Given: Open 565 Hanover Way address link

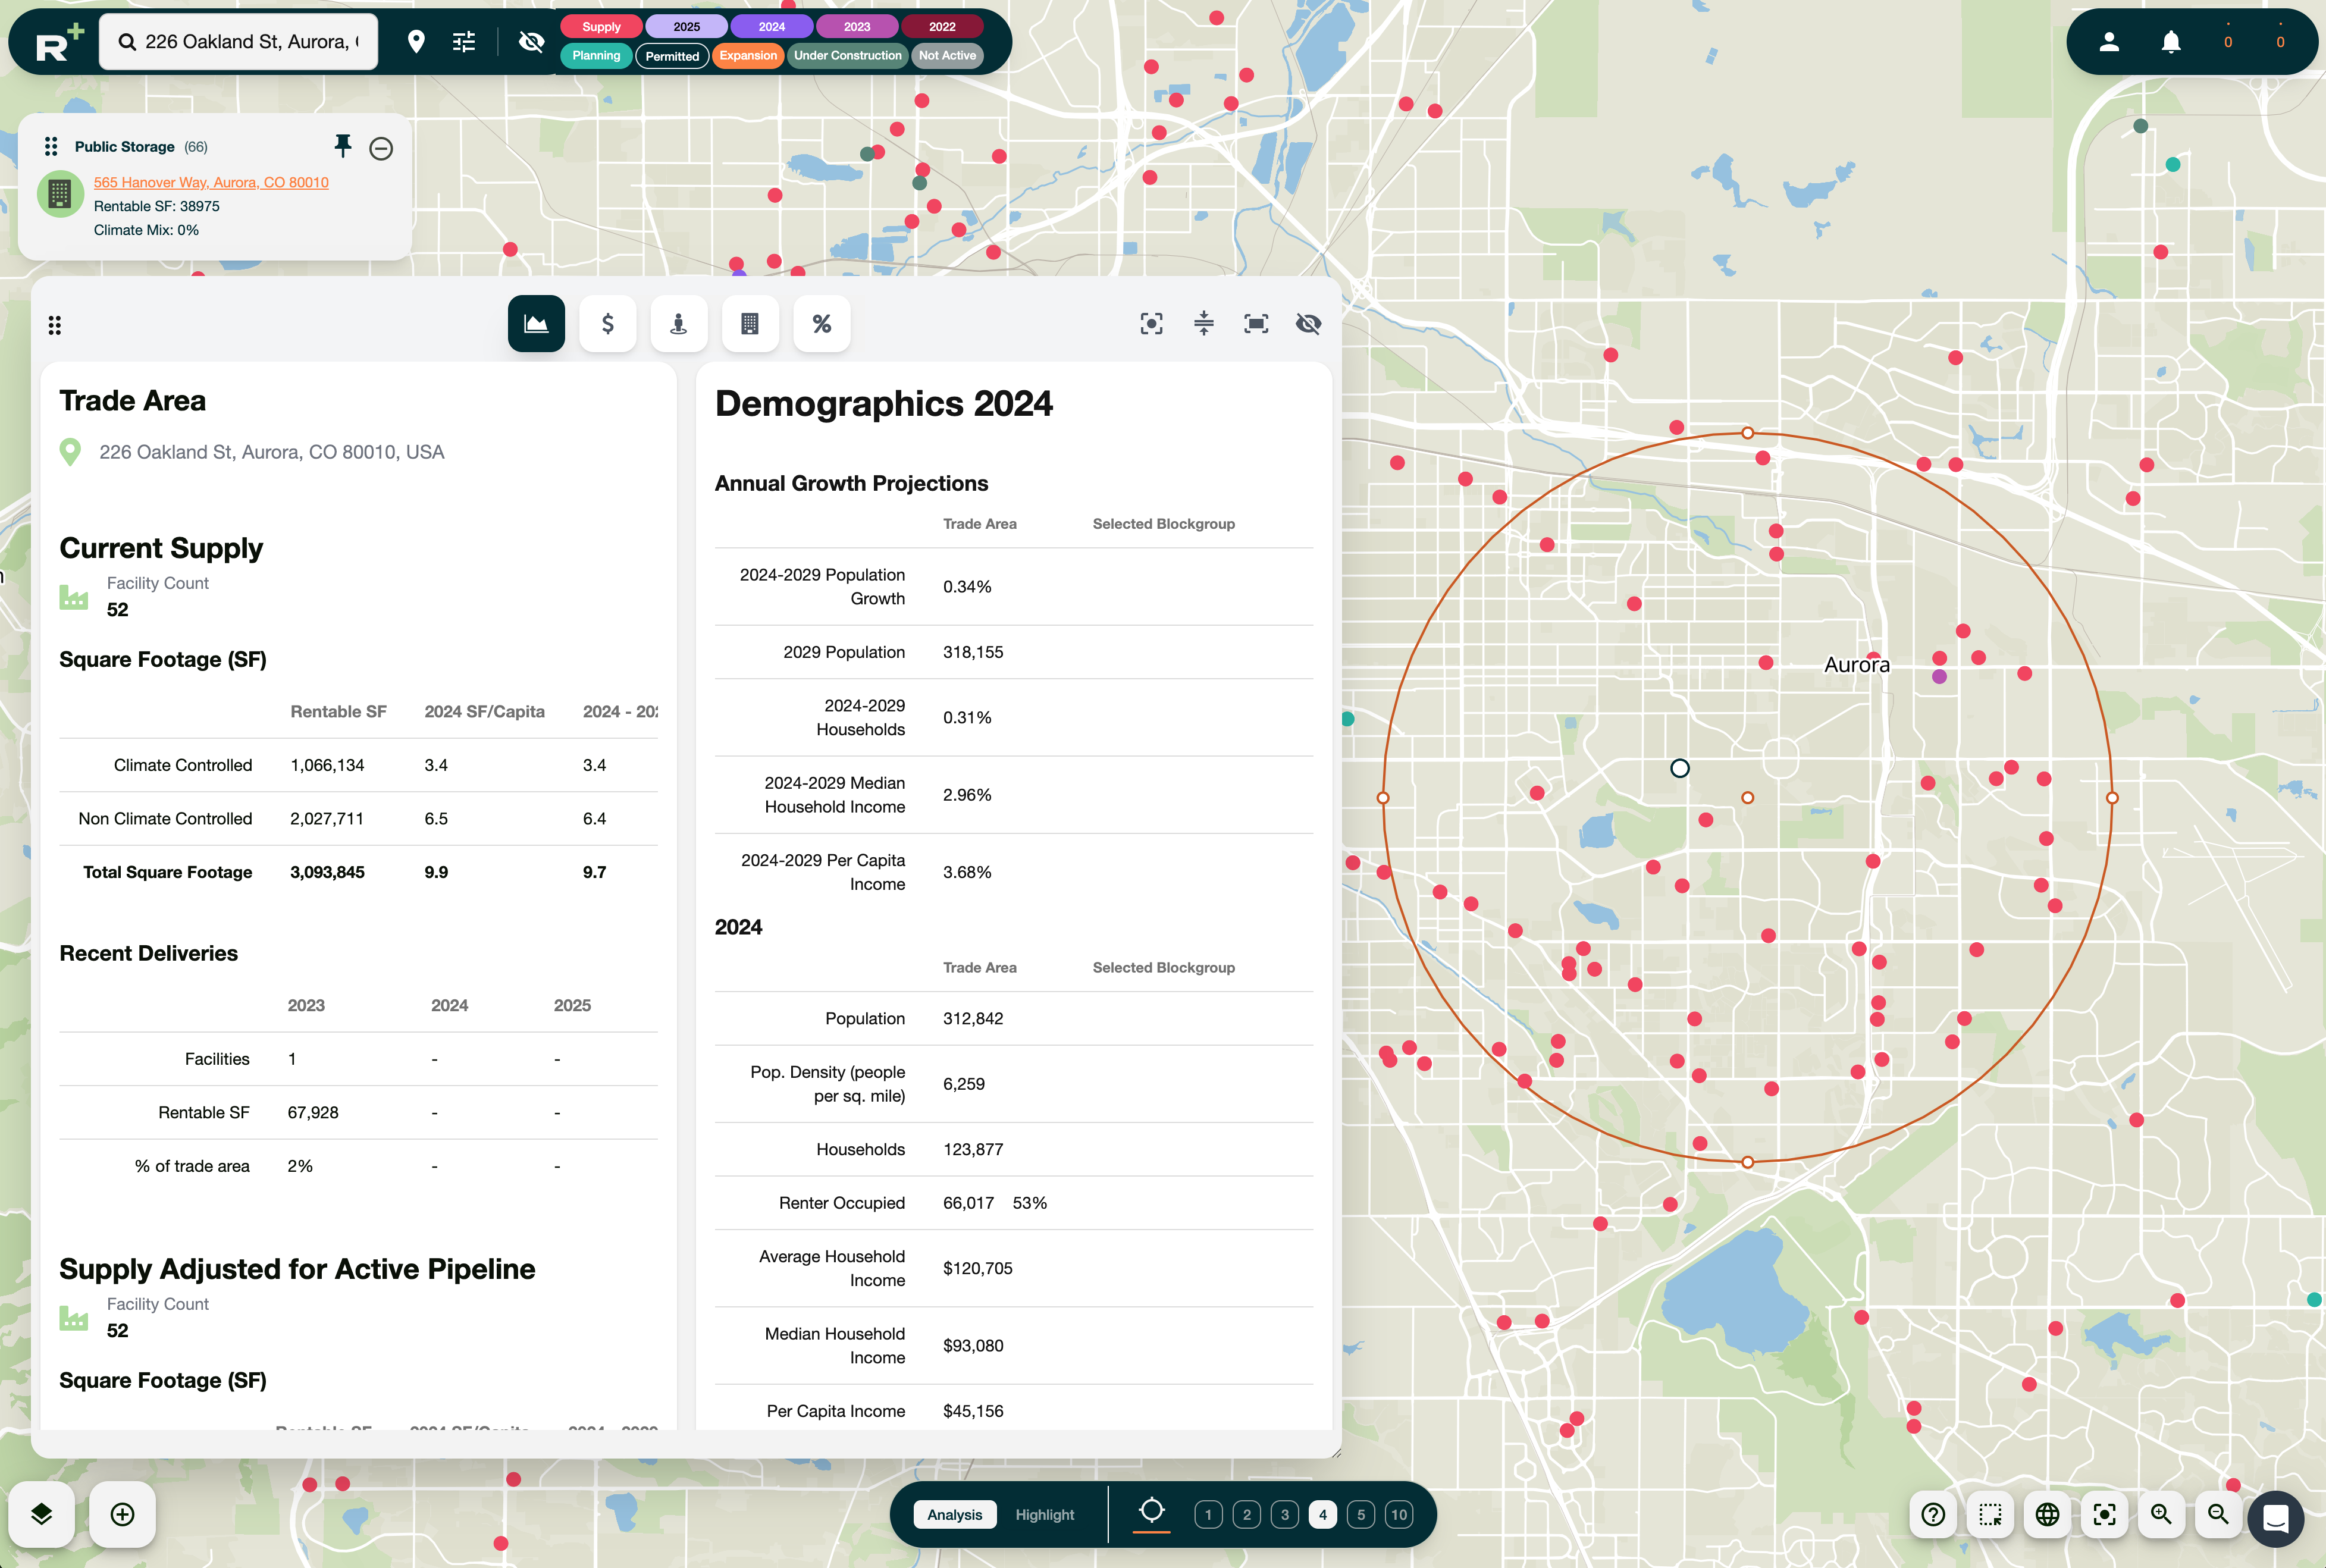Looking at the screenshot, I should [211, 182].
